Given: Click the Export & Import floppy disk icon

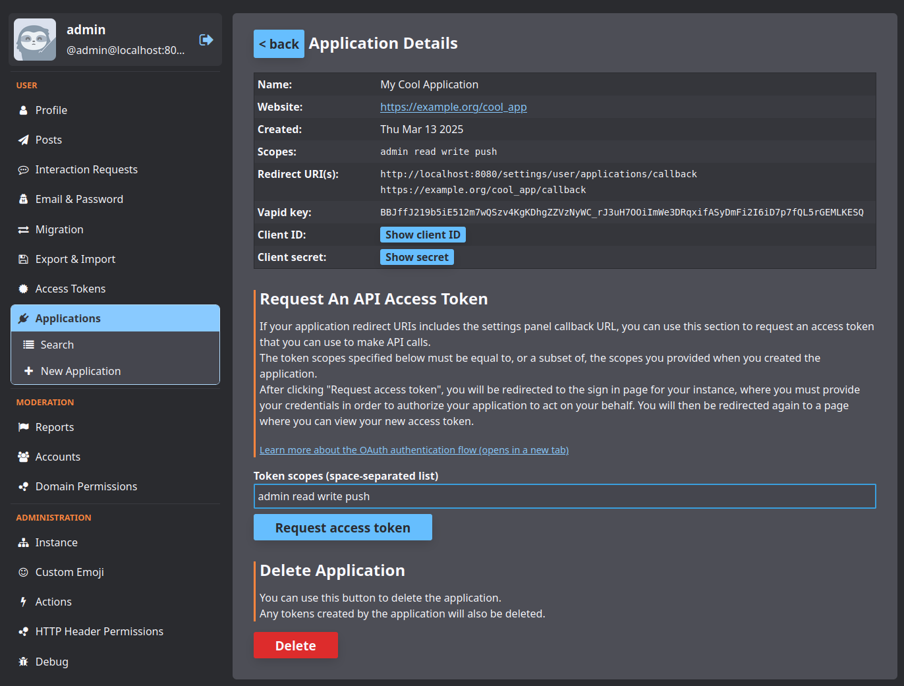Looking at the screenshot, I should [x=24, y=260].
